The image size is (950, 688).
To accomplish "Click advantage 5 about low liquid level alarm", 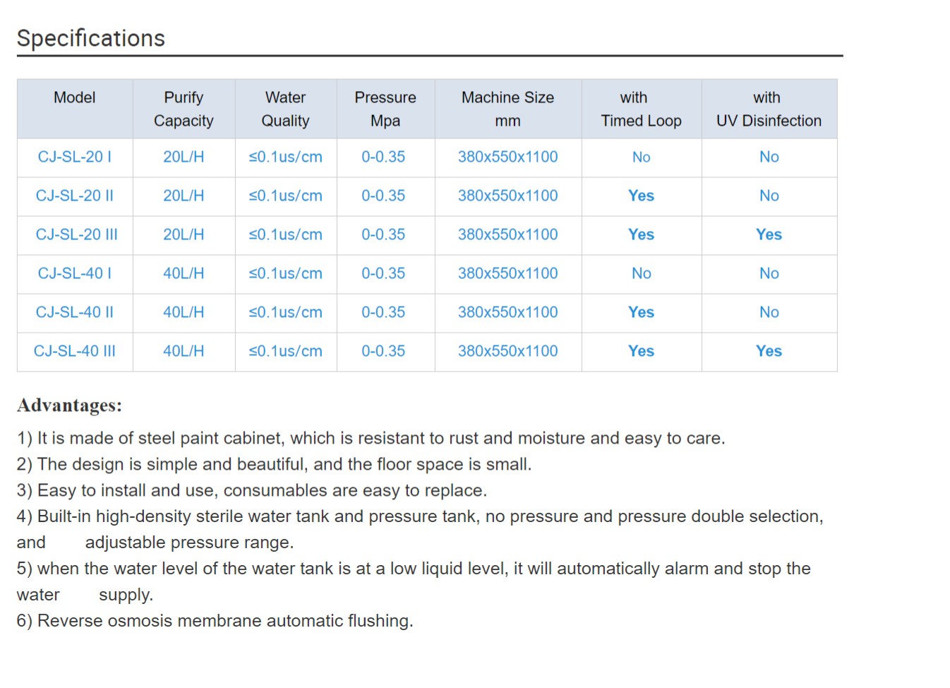I will [x=414, y=582].
